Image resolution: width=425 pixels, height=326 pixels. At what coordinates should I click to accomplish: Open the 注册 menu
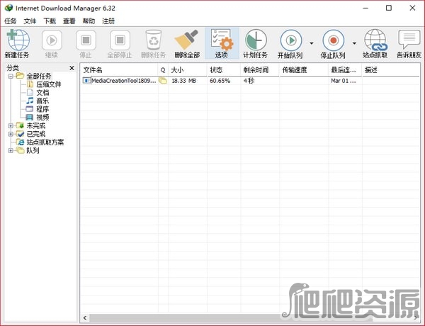point(108,21)
